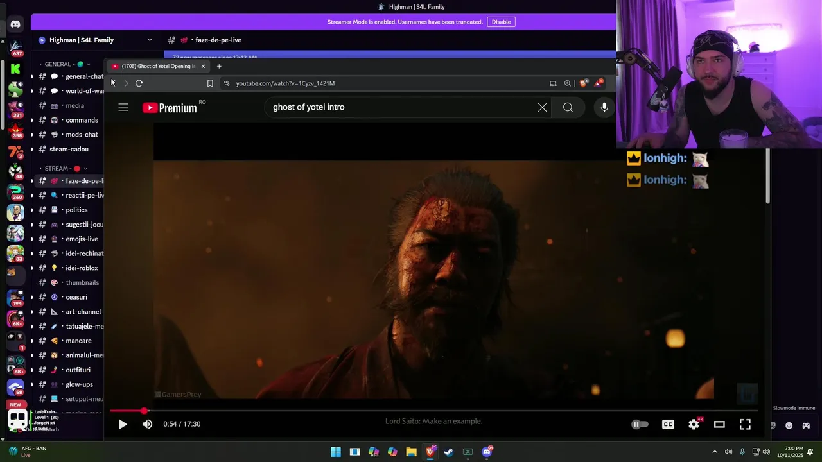
Task: Open server icon with 331 badge
Action: [x=15, y=108]
